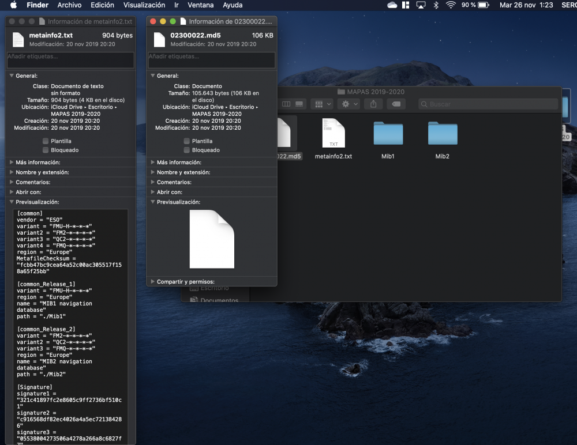Expand Abrir con in metainfo2.txt info

coord(12,192)
